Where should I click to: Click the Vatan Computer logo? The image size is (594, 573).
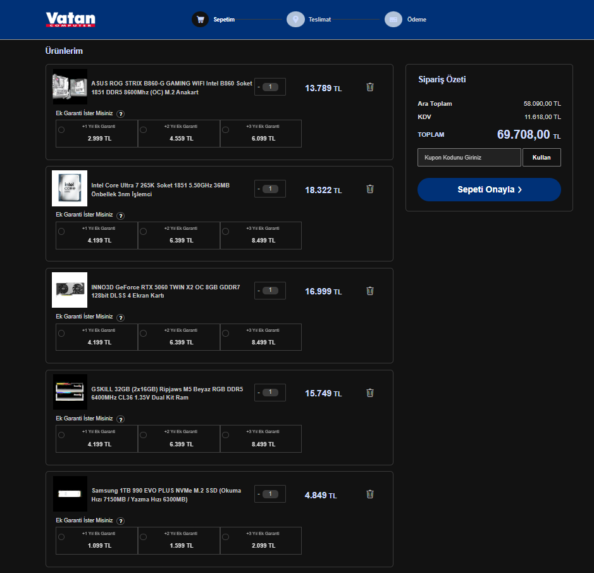70,20
